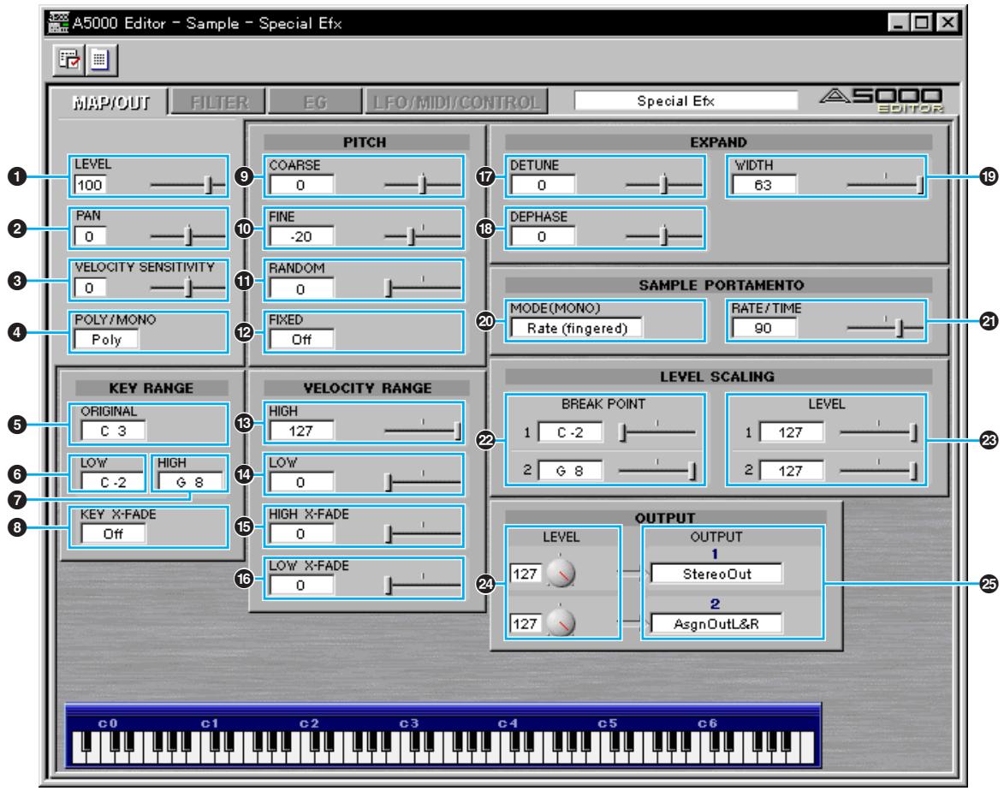Open the key range HIGH field G 8
This screenshot has width=1004, height=791.
coord(190,482)
